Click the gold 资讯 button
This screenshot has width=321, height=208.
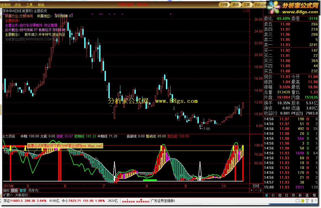(235, 5)
